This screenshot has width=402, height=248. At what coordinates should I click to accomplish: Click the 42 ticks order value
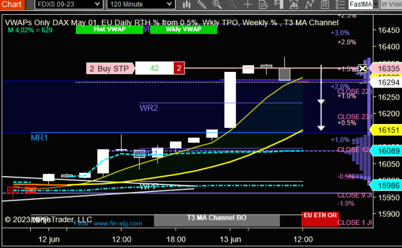tap(154, 68)
